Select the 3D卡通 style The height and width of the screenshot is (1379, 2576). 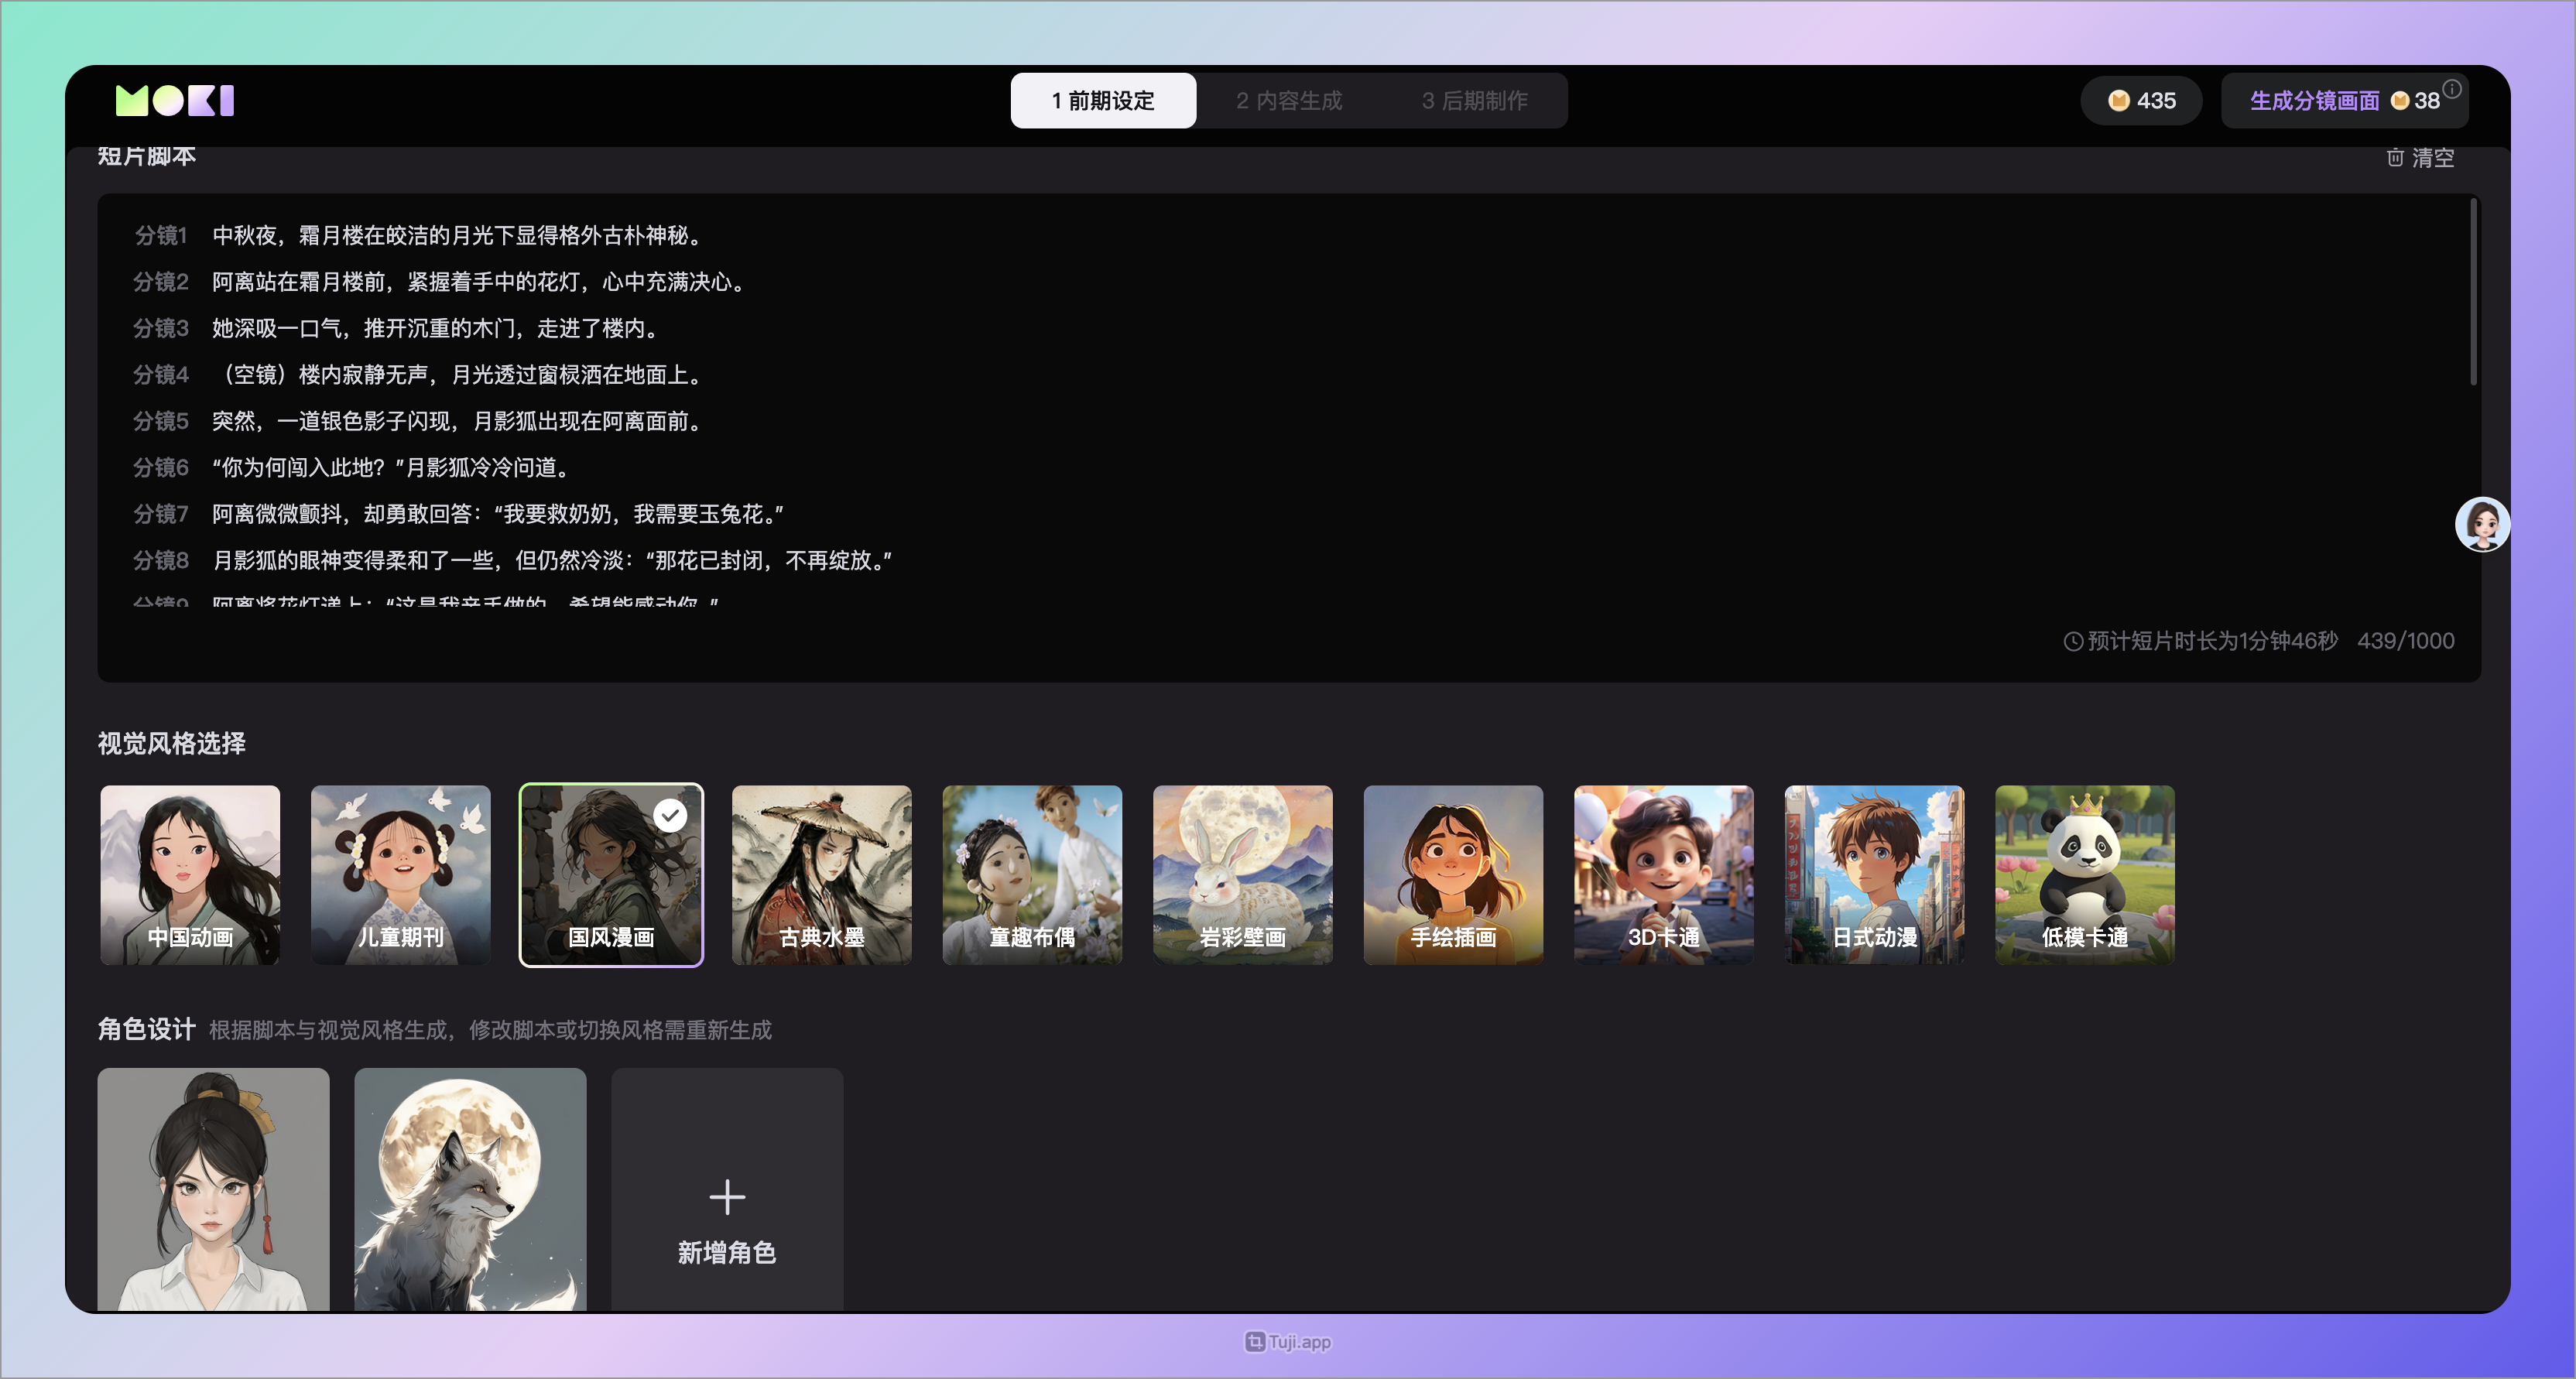pos(1664,875)
